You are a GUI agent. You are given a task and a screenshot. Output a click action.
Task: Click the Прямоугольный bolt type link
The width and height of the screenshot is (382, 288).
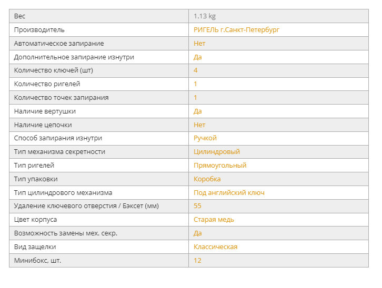(x=220, y=166)
